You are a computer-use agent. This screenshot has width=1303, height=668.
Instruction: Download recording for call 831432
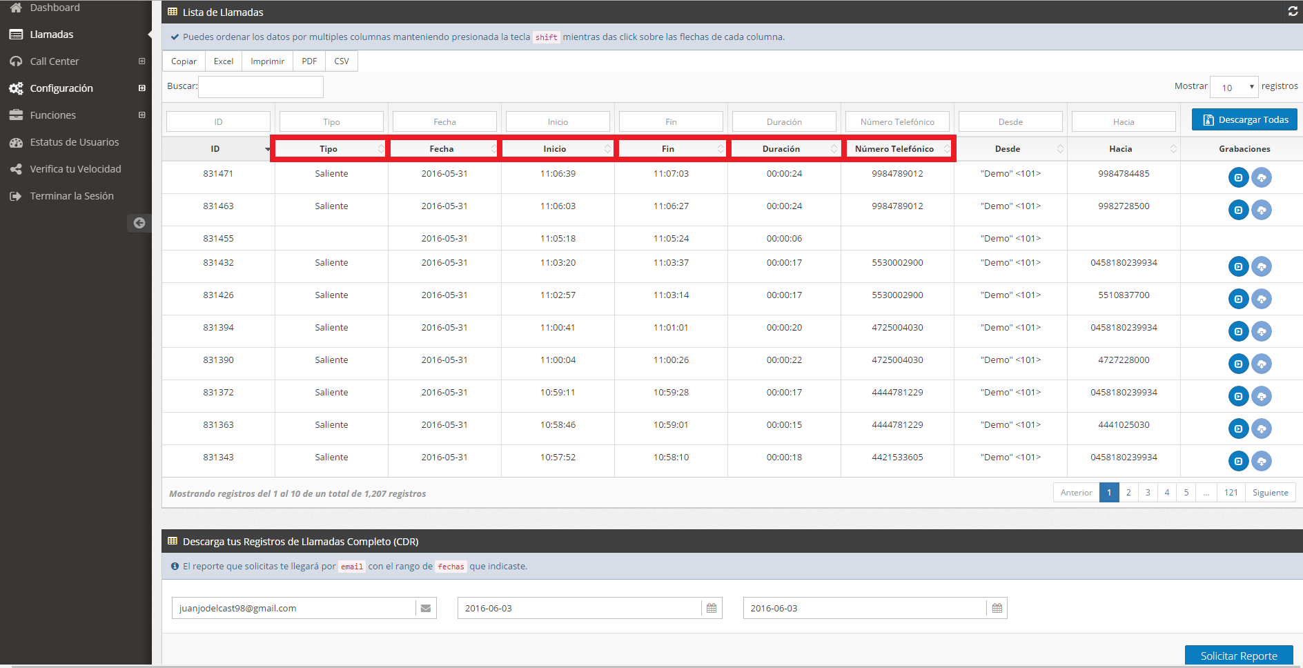click(x=1262, y=266)
